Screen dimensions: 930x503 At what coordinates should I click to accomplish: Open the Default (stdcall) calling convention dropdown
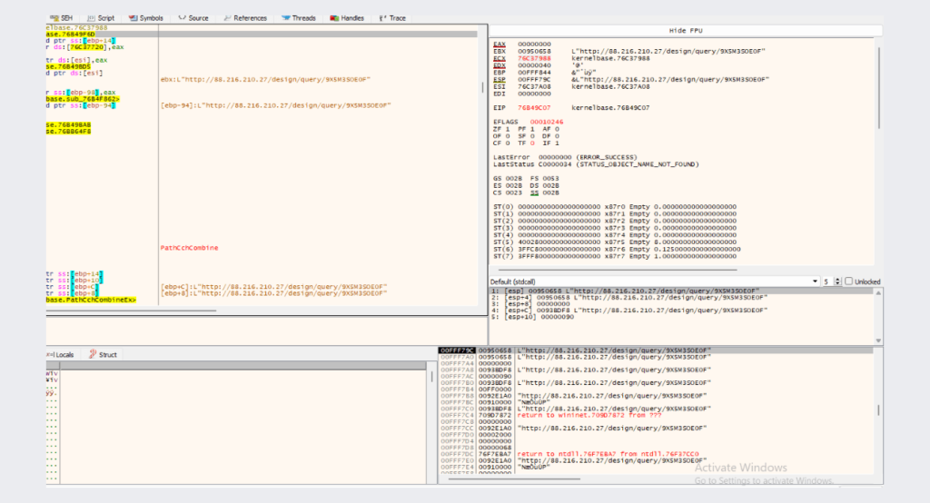coord(654,281)
